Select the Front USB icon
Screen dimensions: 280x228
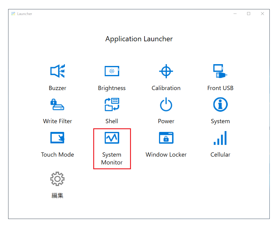pos(220,71)
